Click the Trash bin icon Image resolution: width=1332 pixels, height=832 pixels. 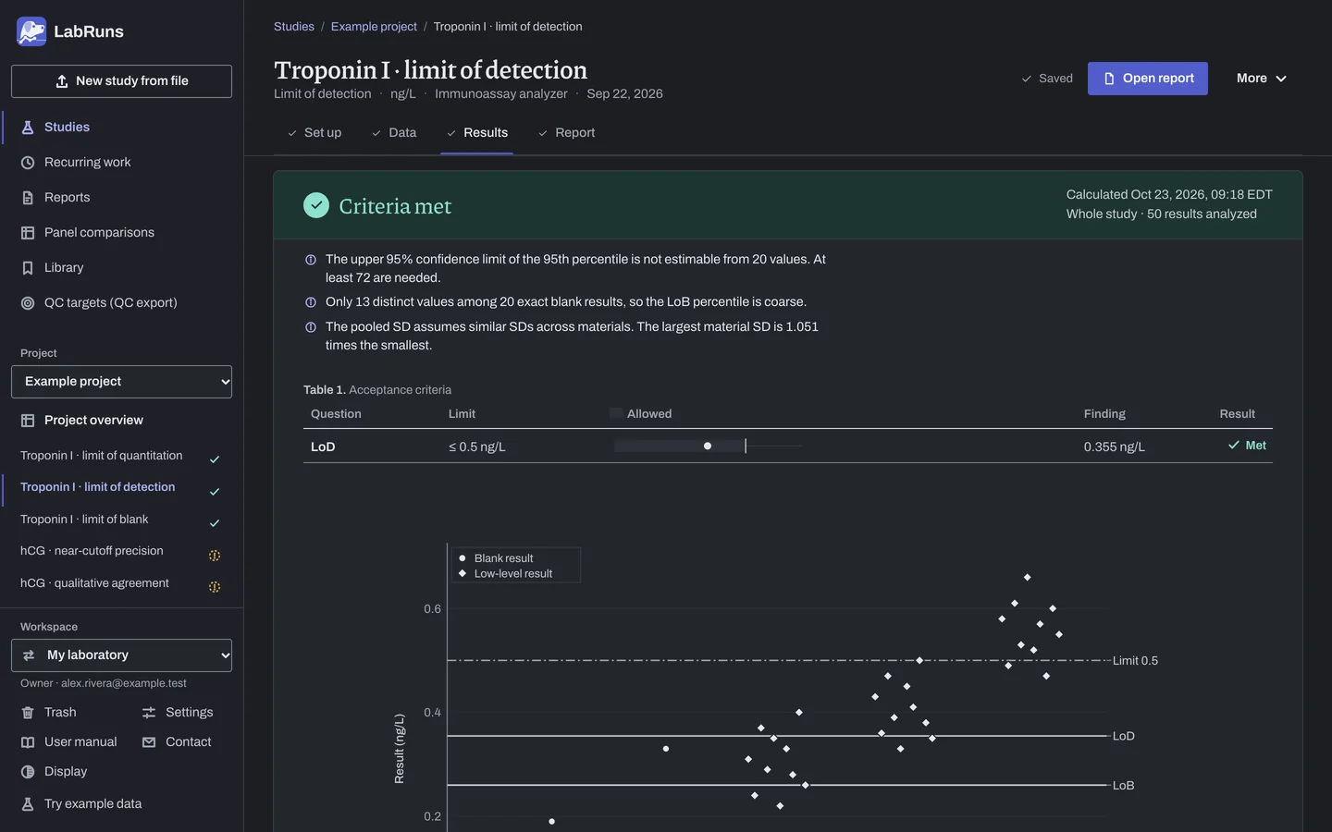tap(28, 713)
